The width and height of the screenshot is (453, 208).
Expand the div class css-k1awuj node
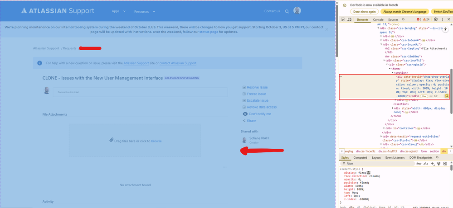coord(381,144)
